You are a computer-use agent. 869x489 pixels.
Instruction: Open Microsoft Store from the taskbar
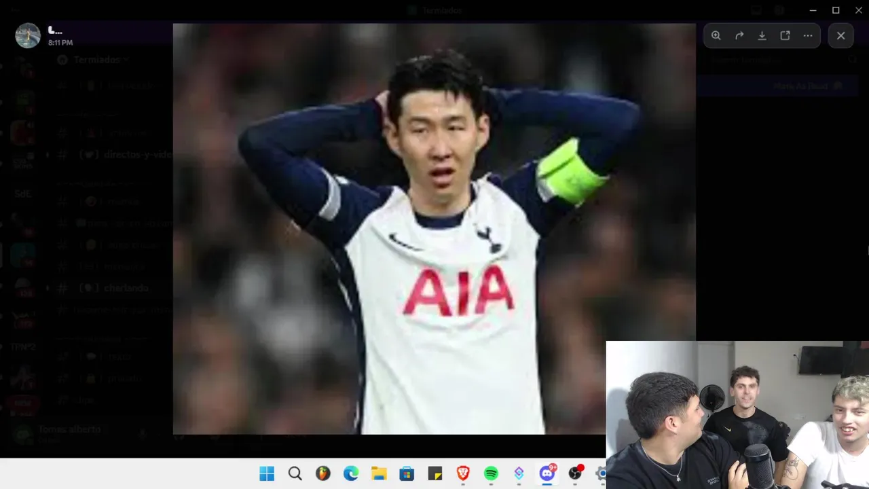tap(407, 473)
